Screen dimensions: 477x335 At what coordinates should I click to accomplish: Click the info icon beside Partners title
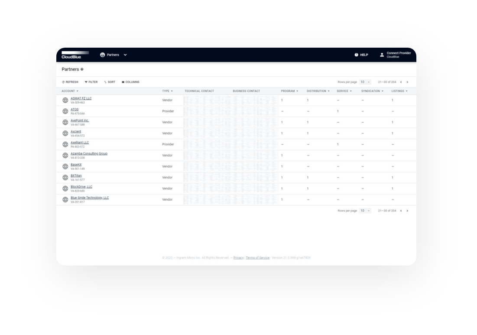82,69
